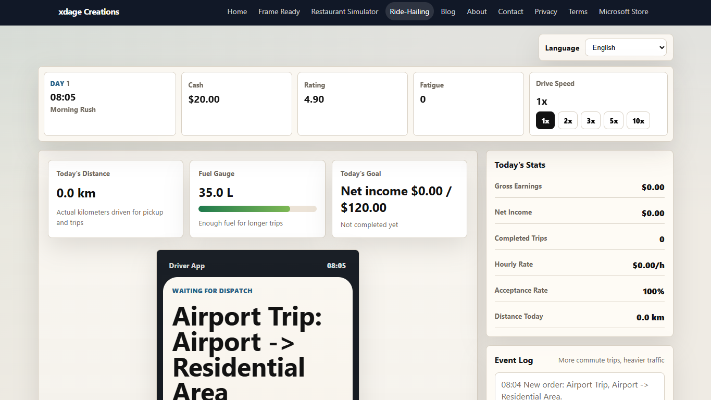Screen dimensions: 711x400
Task: Open the Blog page
Action: pyautogui.click(x=448, y=11)
